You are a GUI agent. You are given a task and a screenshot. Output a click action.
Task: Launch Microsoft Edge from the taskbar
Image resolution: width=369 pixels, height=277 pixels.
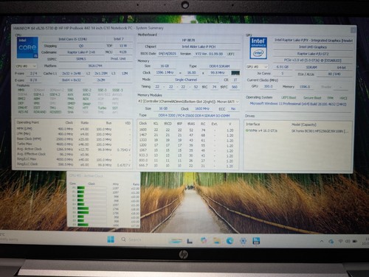point(230,241)
